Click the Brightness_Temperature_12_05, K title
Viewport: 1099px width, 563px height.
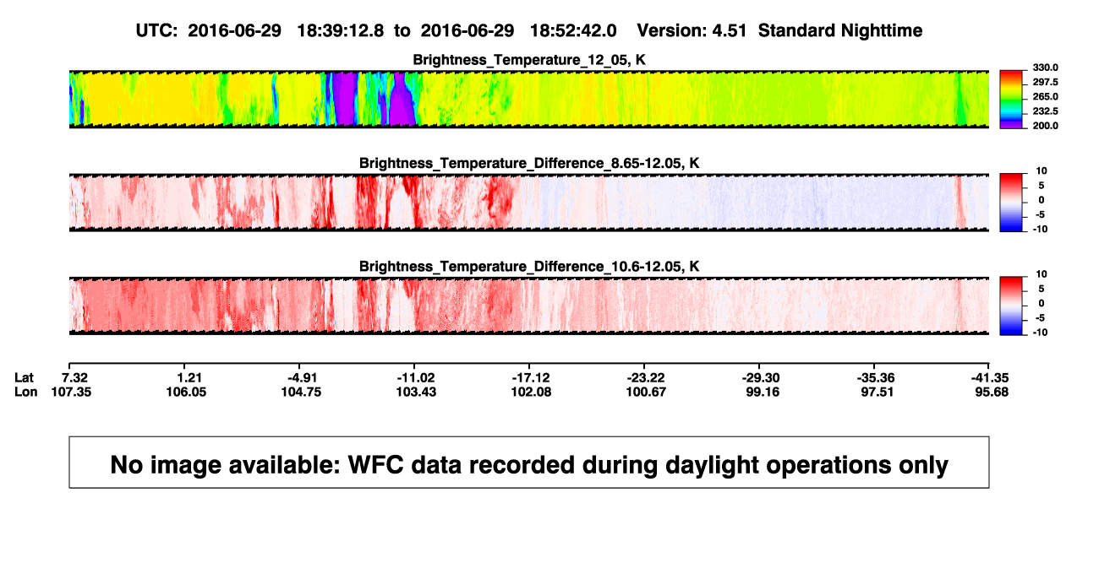pos(529,60)
